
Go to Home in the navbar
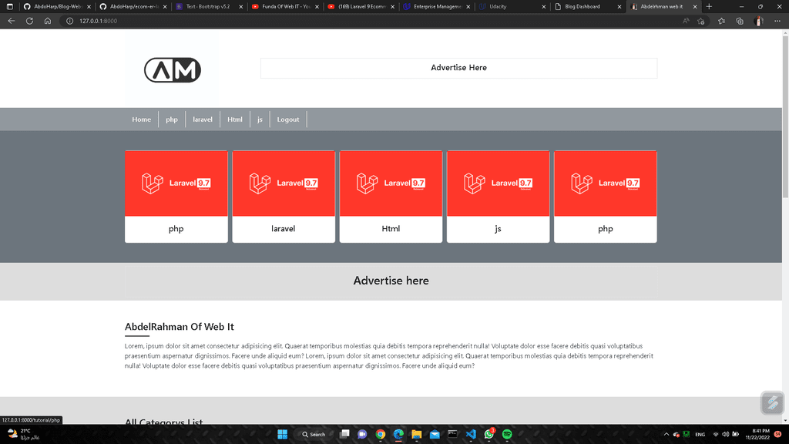(x=142, y=119)
